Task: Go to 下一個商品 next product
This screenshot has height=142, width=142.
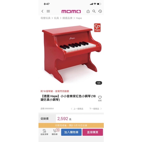Action: point(96,109)
